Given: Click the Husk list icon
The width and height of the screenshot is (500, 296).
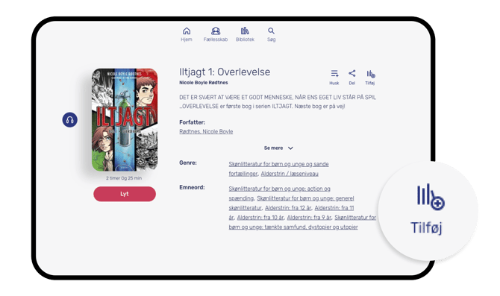Looking at the screenshot, I should [x=334, y=74].
